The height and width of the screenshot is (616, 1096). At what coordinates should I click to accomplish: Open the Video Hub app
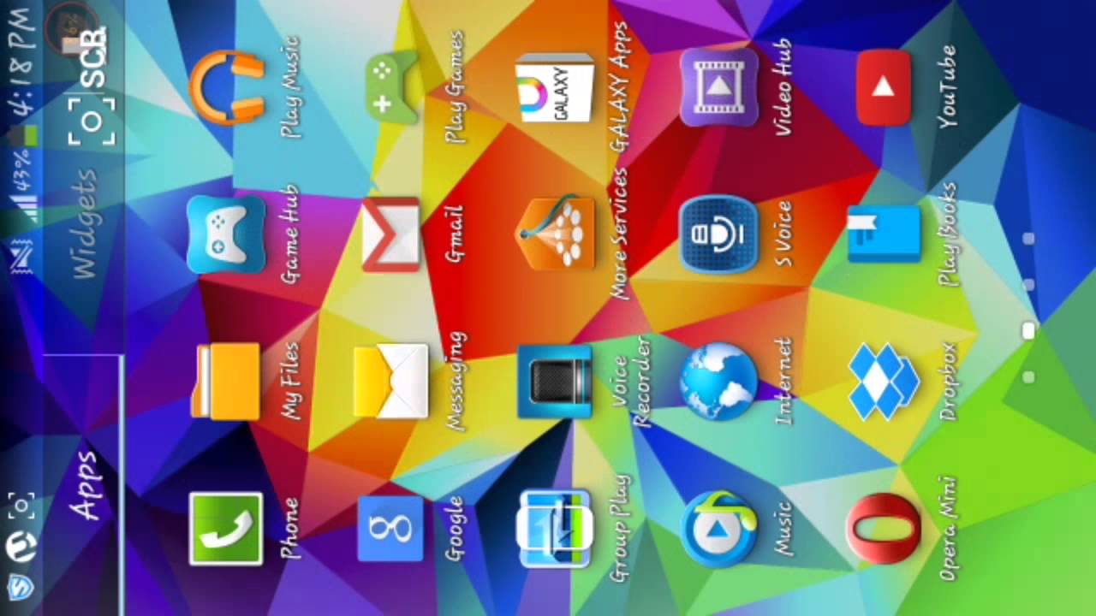(x=719, y=87)
